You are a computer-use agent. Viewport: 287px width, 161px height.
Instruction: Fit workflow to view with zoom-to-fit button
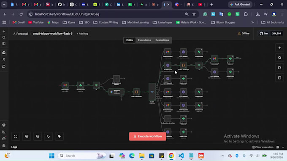click(x=16, y=136)
